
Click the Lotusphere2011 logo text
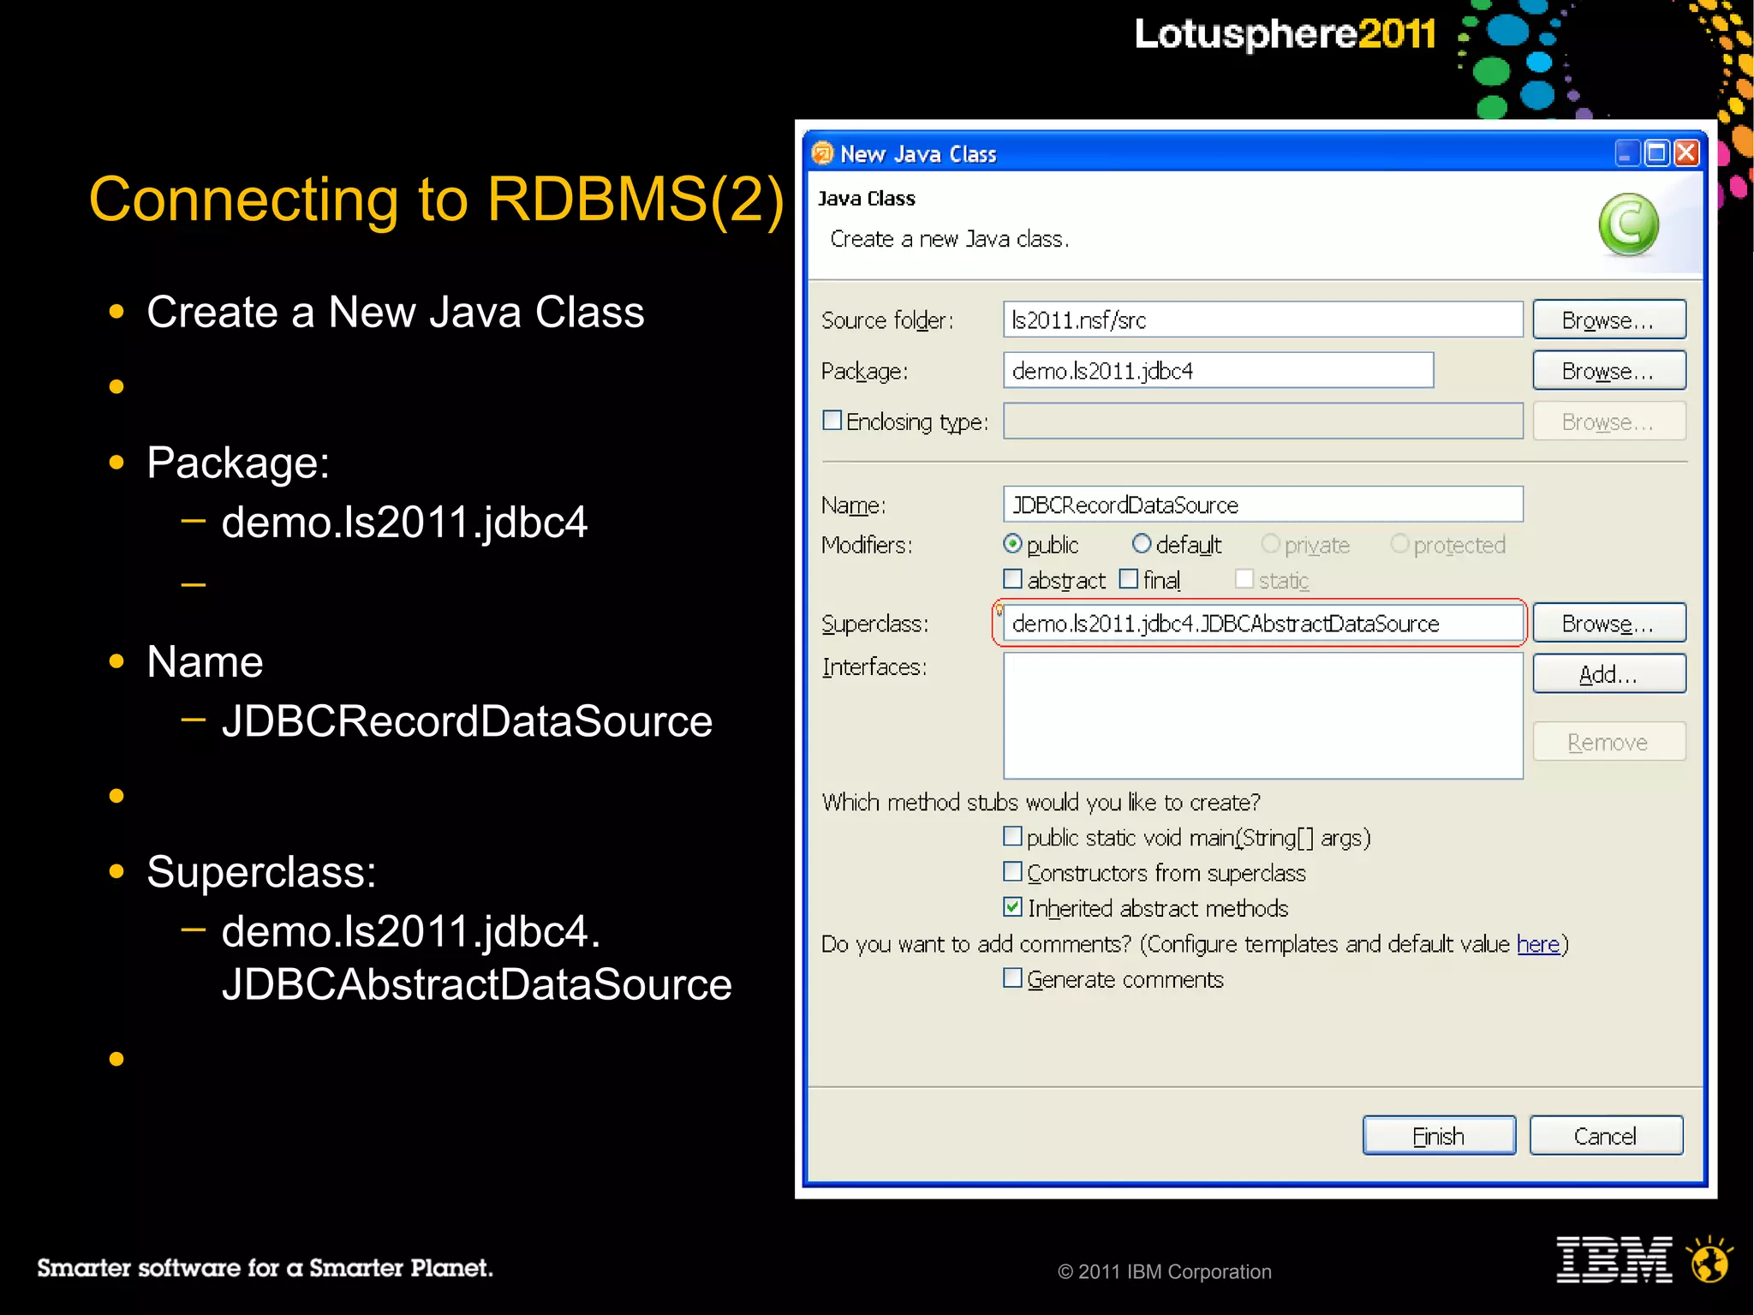tap(1285, 34)
